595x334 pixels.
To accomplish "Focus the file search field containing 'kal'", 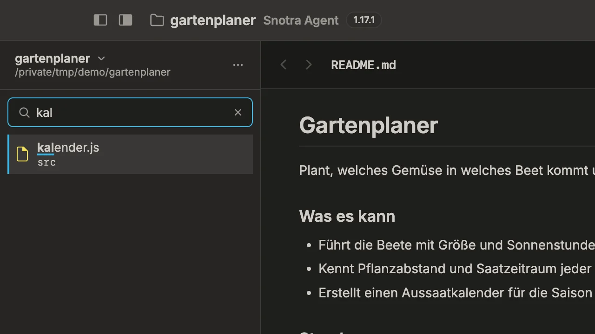I will coord(130,112).
